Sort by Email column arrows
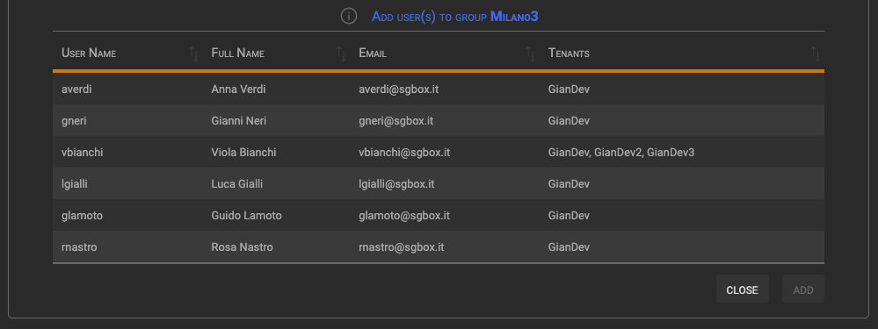The image size is (878, 329). (x=530, y=54)
